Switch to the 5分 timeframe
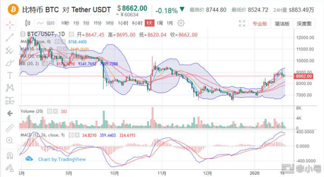The height and width of the screenshot is (177, 324). 86,23
